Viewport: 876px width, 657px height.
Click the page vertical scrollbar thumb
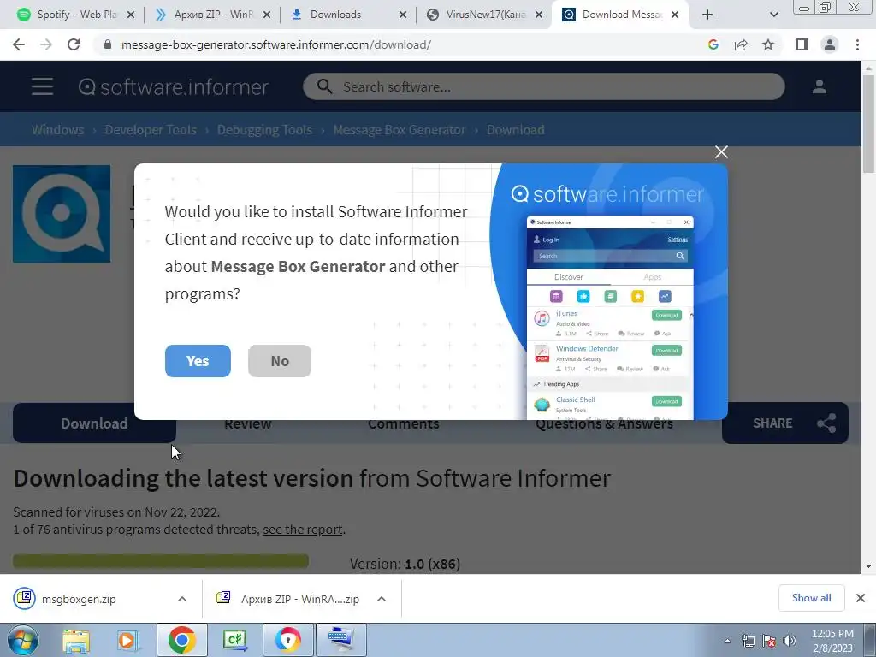click(868, 123)
